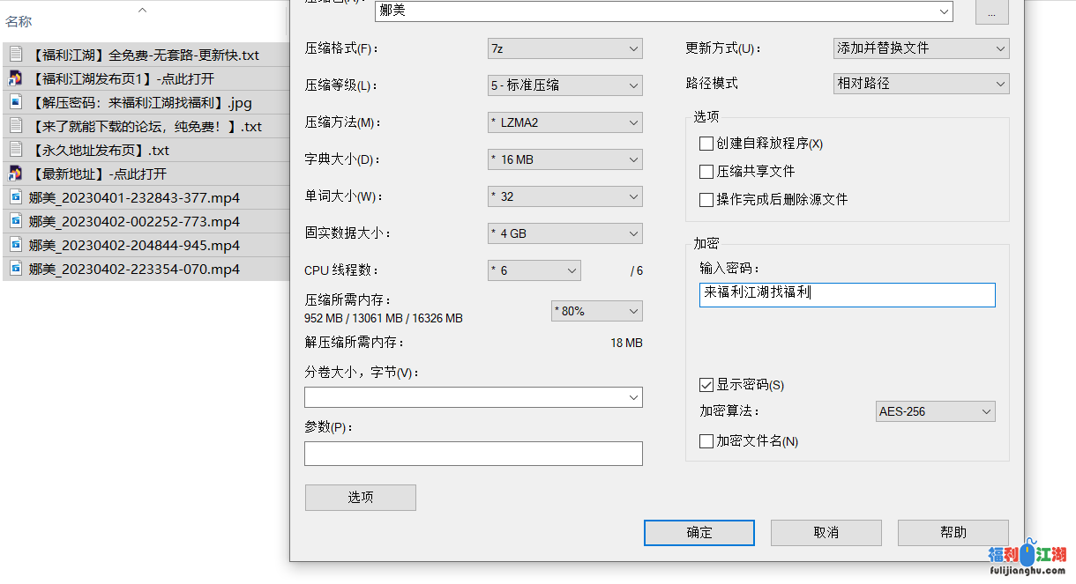
Task: Click the 确定 button
Action: pyautogui.click(x=699, y=533)
